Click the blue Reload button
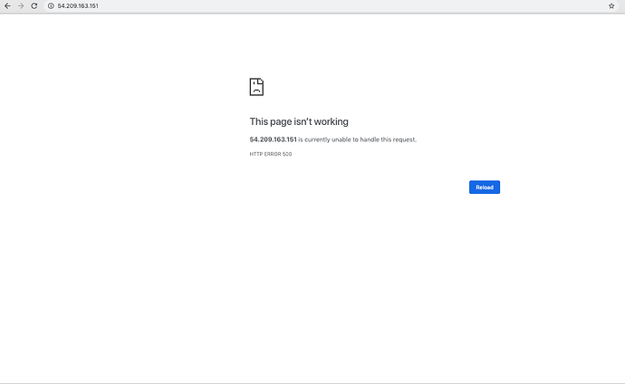Image resolution: width=625 pixels, height=384 pixels. tap(485, 187)
